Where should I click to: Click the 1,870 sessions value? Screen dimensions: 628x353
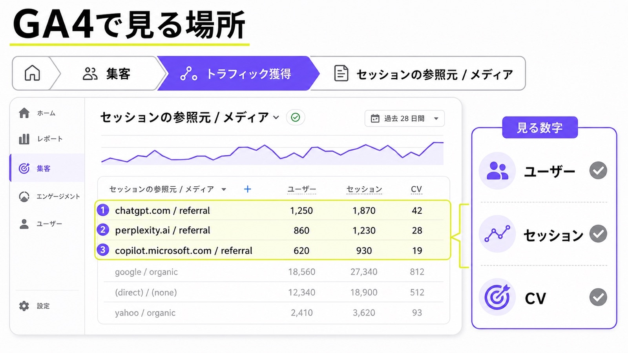pyautogui.click(x=364, y=211)
